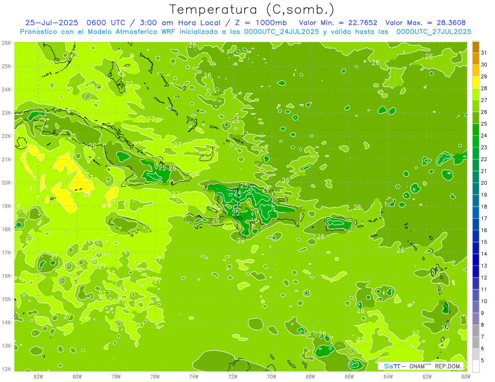Image resolution: width=495 pixels, height=382 pixels.
Task: Click longitude axis label '80W'
Action: (77, 376)
